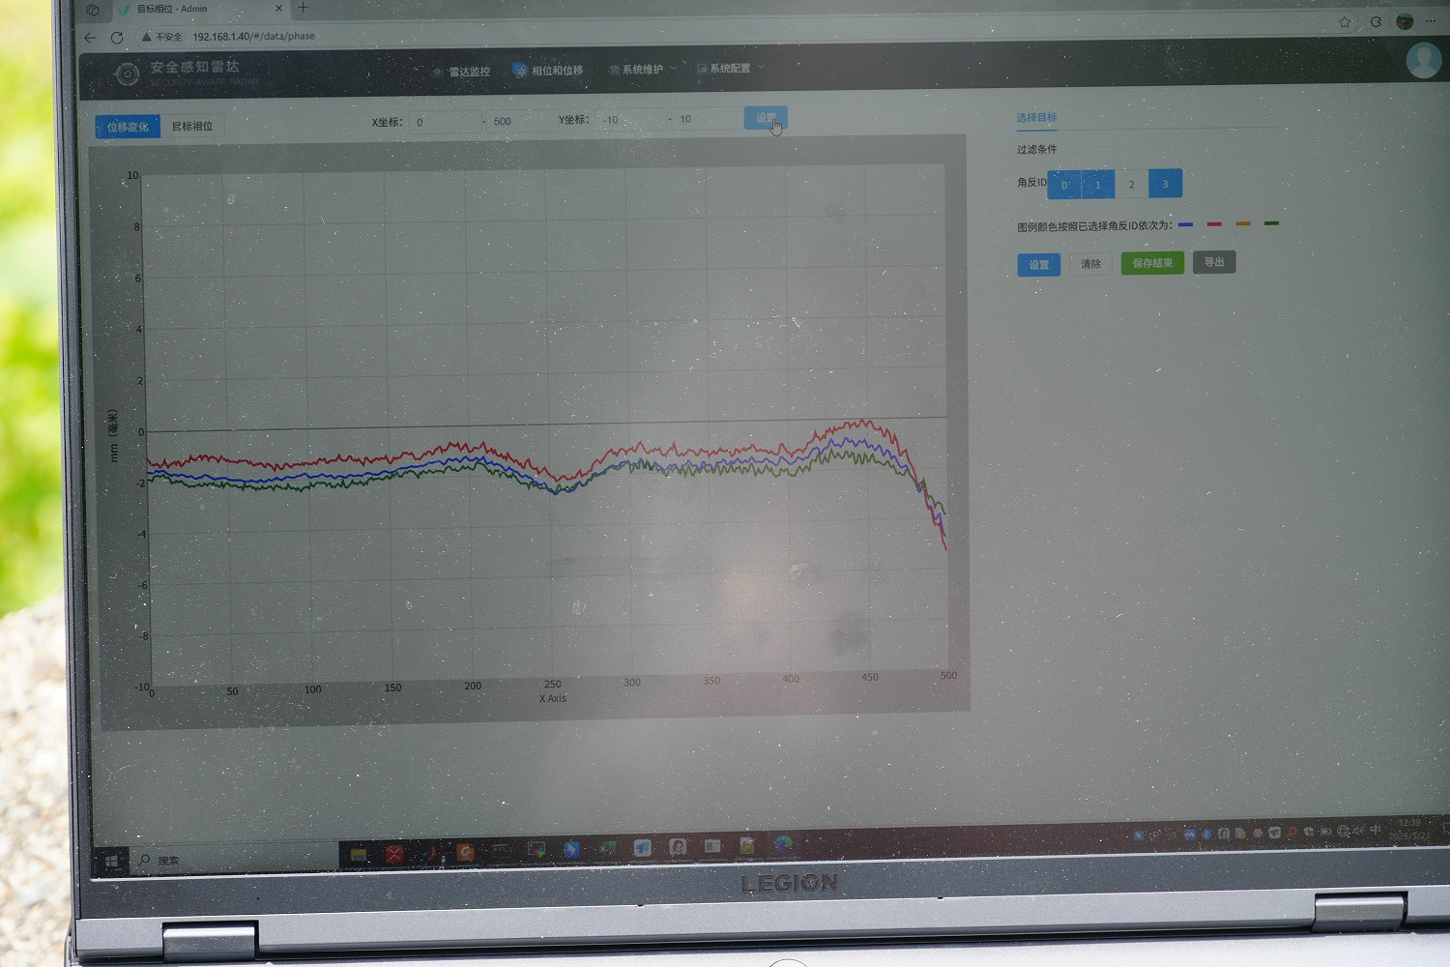Click the X坐标 minimum value field
The image size is (1450, 967).
pos(445,122)
